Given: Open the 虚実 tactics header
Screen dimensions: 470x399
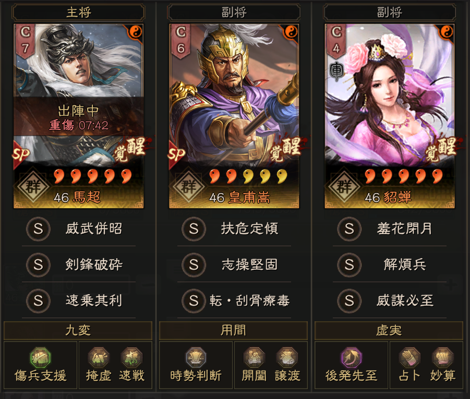Looking at the screenshot, I should [x=389, y=331].
